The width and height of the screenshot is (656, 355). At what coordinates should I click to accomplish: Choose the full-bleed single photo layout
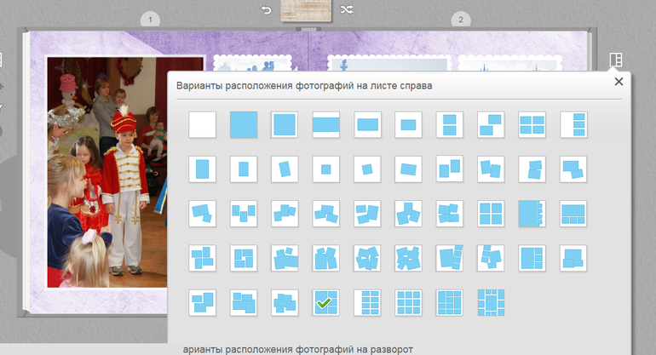[243, 124]
